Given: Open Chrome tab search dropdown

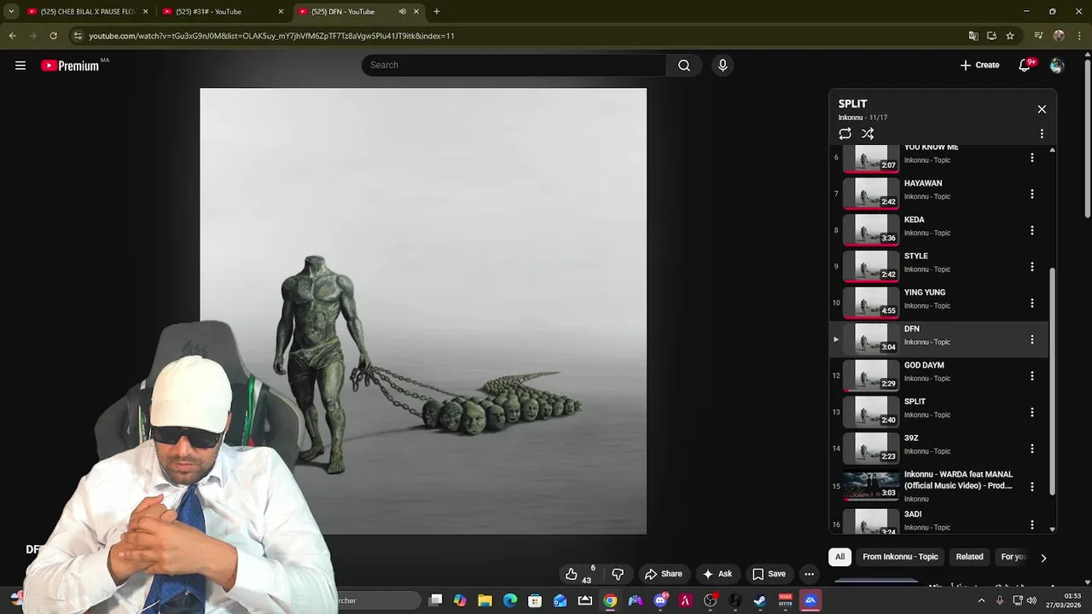Looking at the screenshot, I should 11,12.
